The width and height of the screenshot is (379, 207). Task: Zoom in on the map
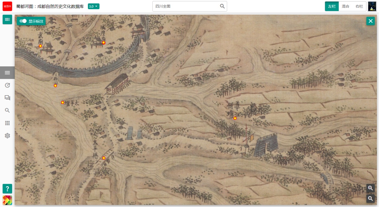click(x=371, y=188)
